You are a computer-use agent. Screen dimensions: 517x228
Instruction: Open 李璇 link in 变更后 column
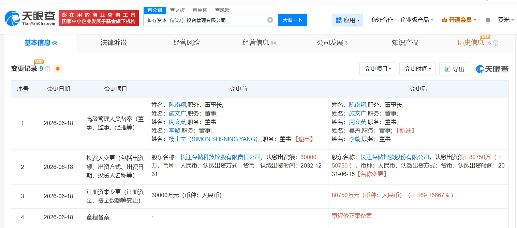355,139
